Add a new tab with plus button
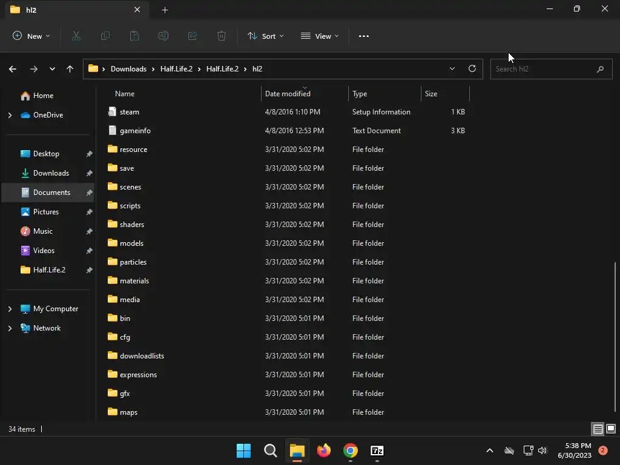 click(165, 10)
